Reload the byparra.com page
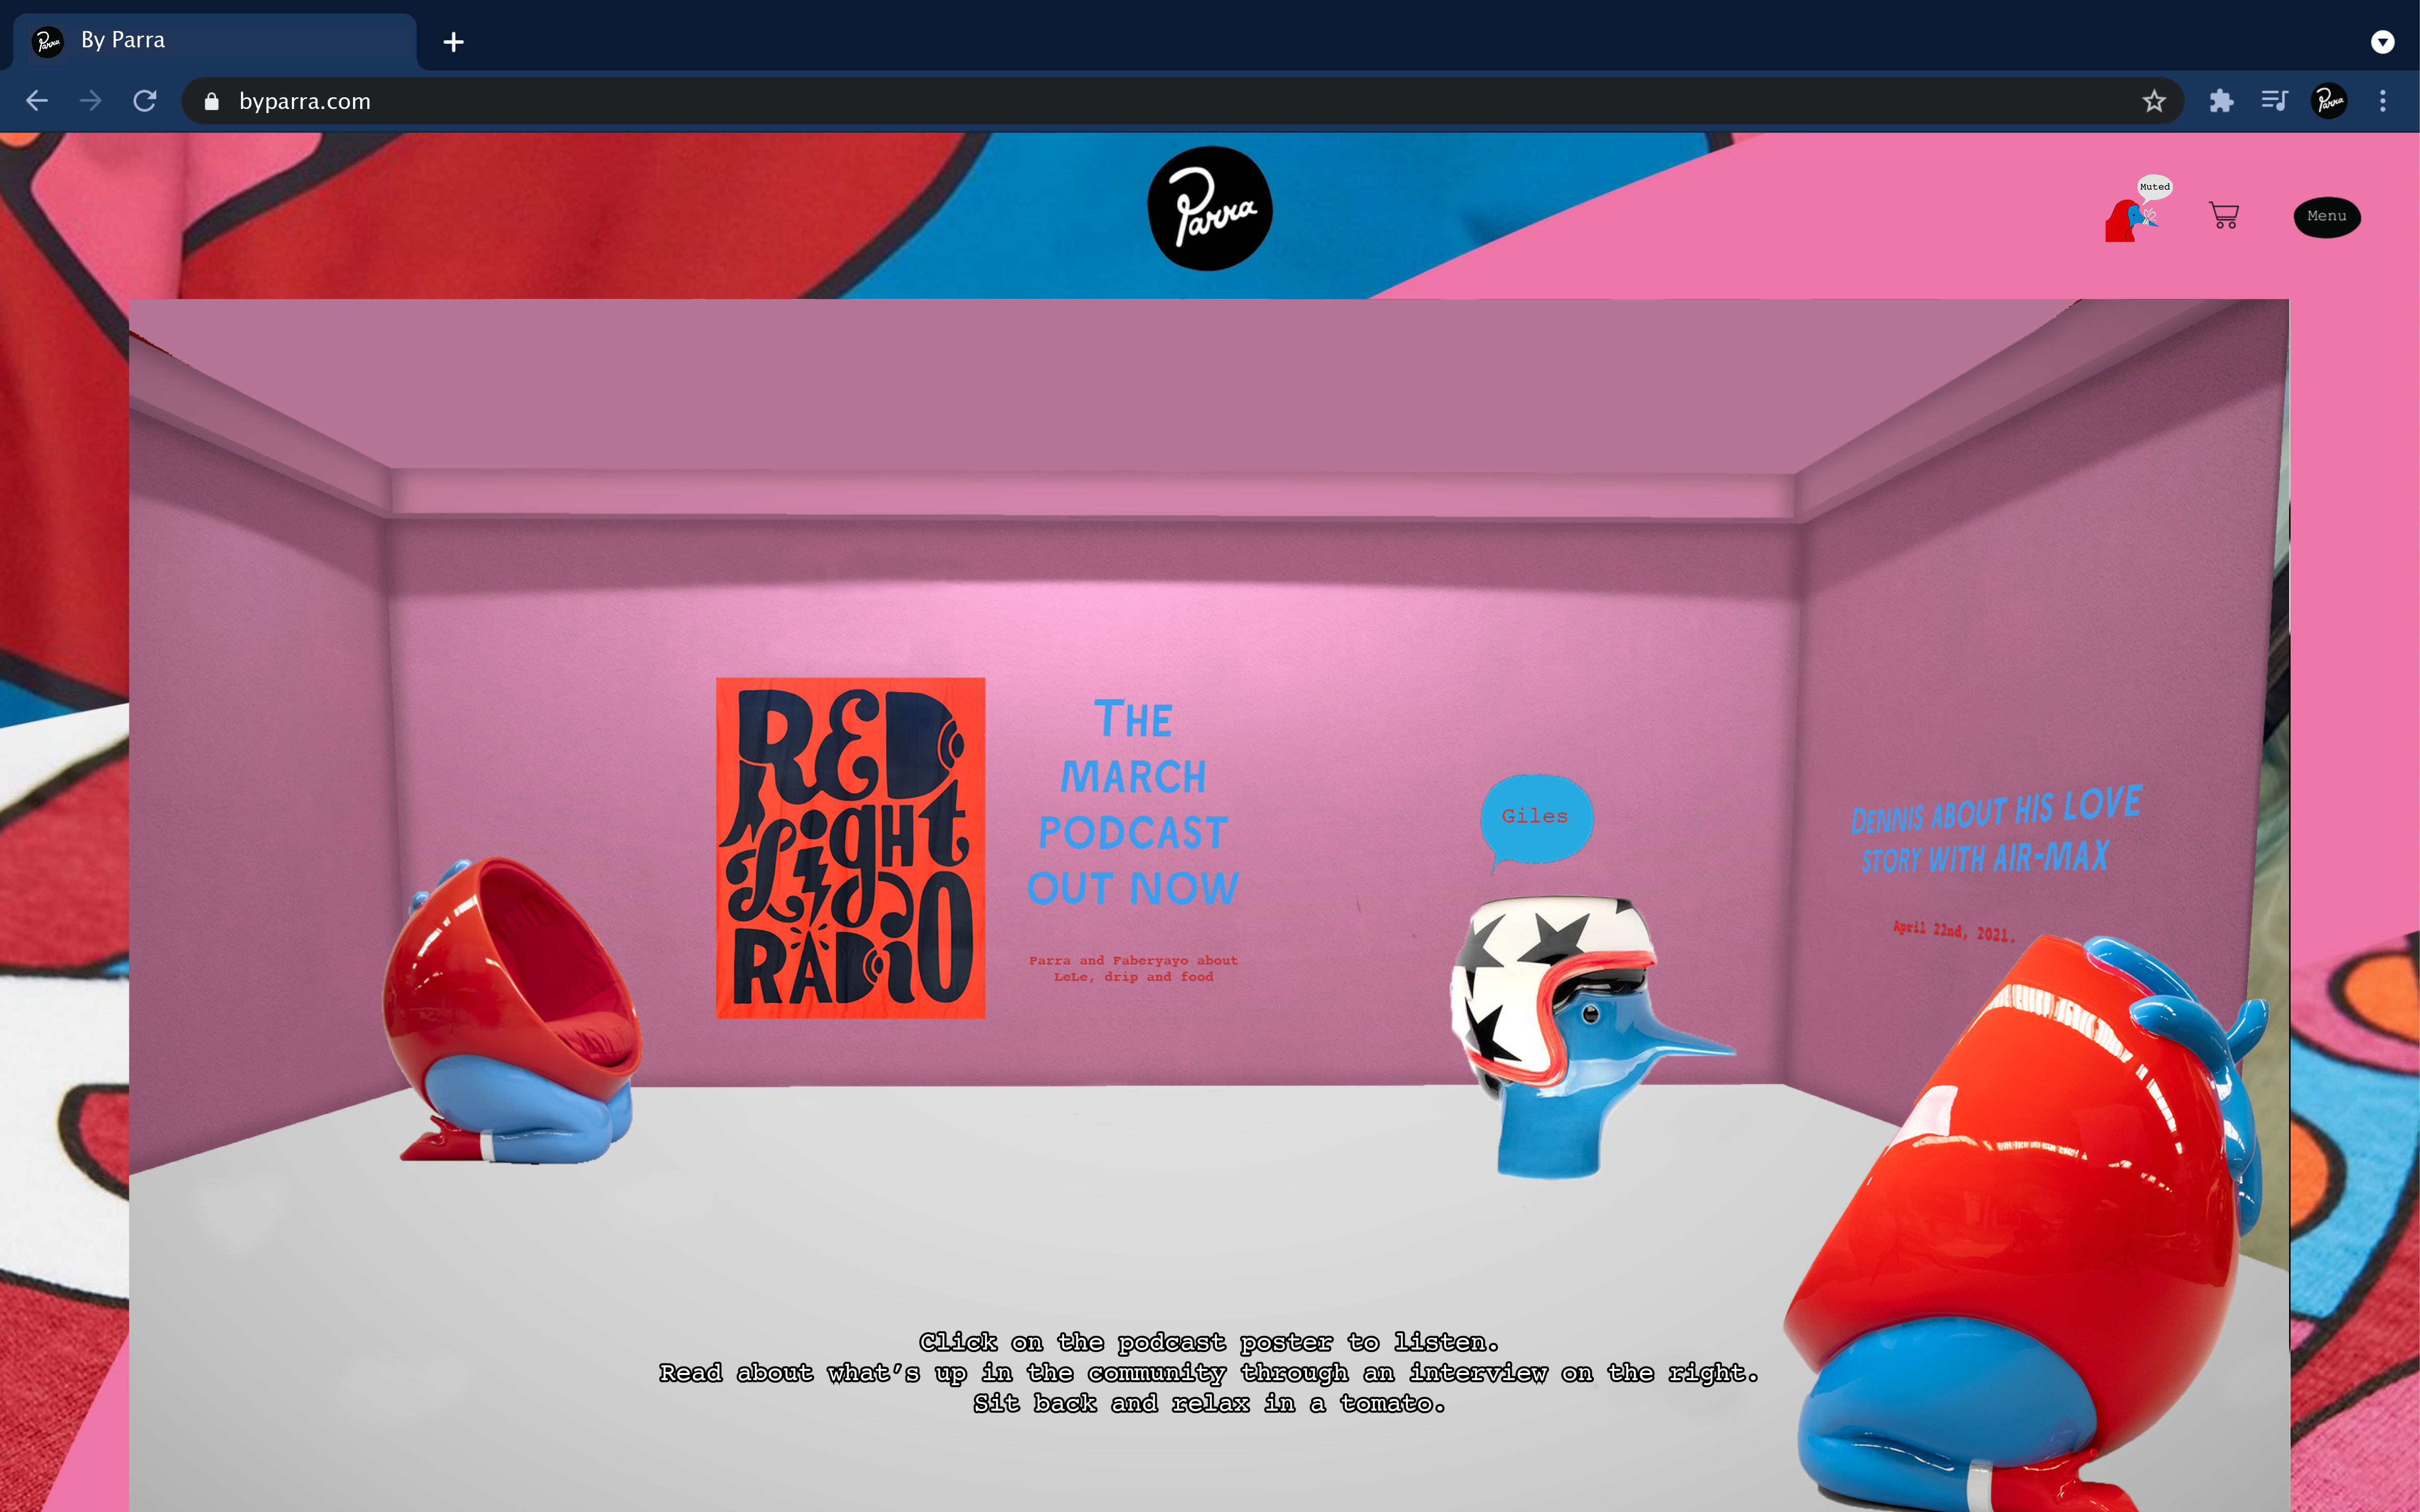This screenshot has width=2420, height=1512. pos(145,101)
